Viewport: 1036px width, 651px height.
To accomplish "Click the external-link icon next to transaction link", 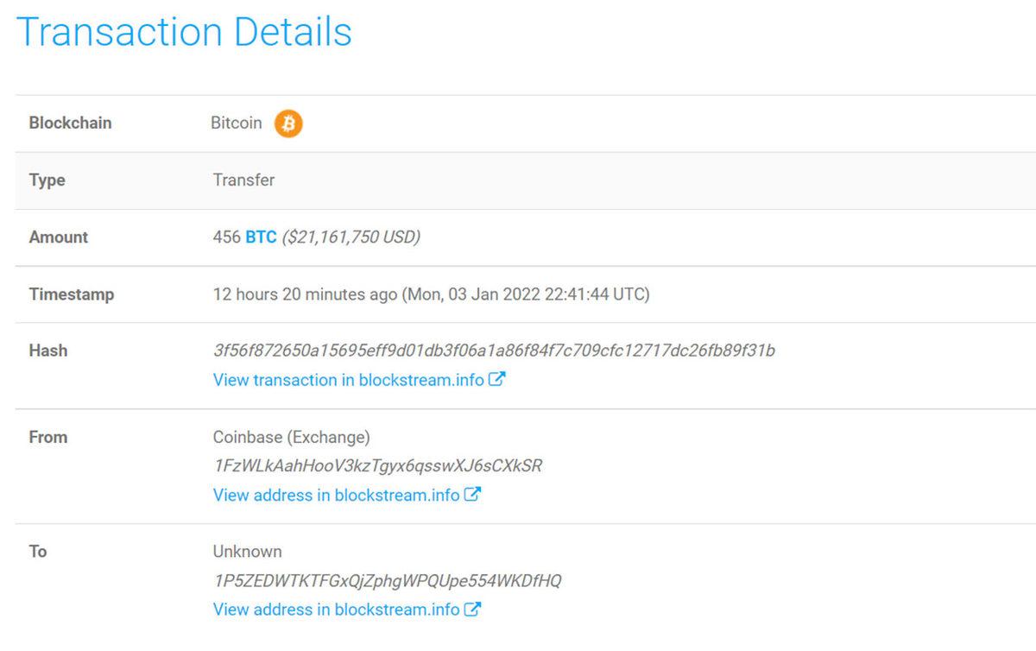I will [x=498, y=379].
